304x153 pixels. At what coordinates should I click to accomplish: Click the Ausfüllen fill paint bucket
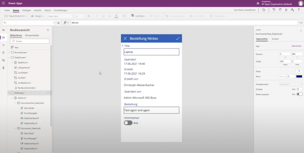pyautogui.click(x=133, y=16)
